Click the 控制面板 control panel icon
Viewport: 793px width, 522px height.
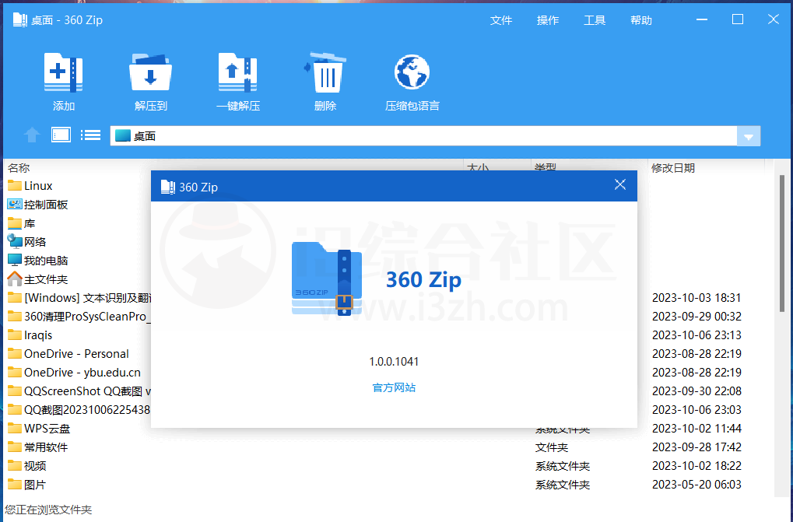tap(15, 204)
